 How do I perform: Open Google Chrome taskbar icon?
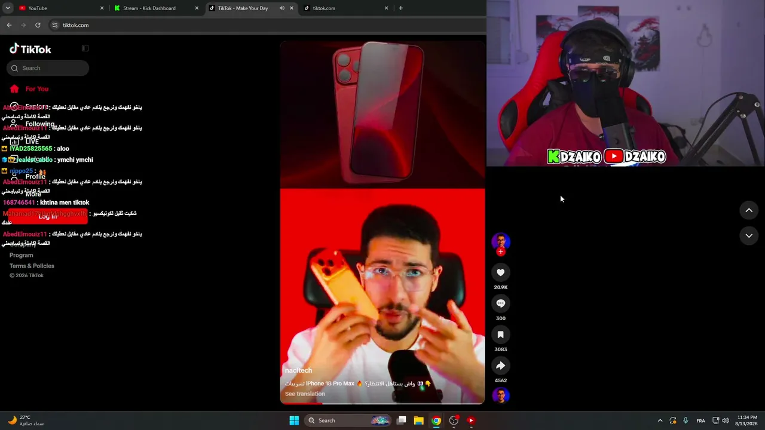[x=436, y=420]
